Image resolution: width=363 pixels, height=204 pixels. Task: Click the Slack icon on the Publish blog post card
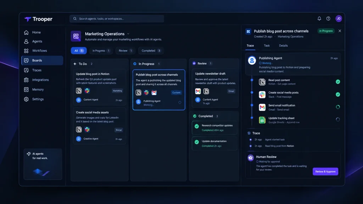(146, 92)
